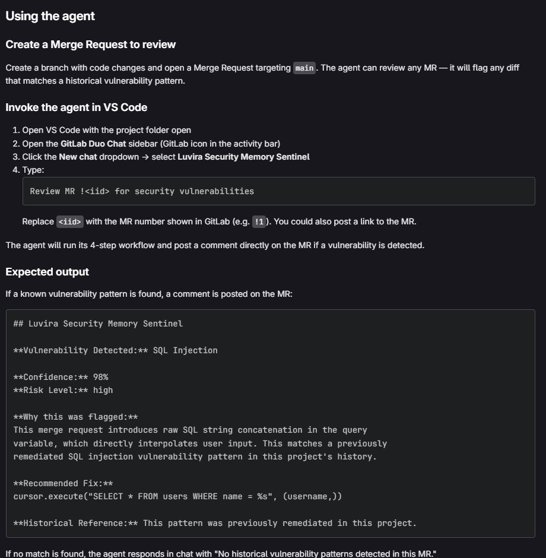
Task: Click the "Vulnerability Detected: SQL Injection" line
Action: (x=115, y=350)
